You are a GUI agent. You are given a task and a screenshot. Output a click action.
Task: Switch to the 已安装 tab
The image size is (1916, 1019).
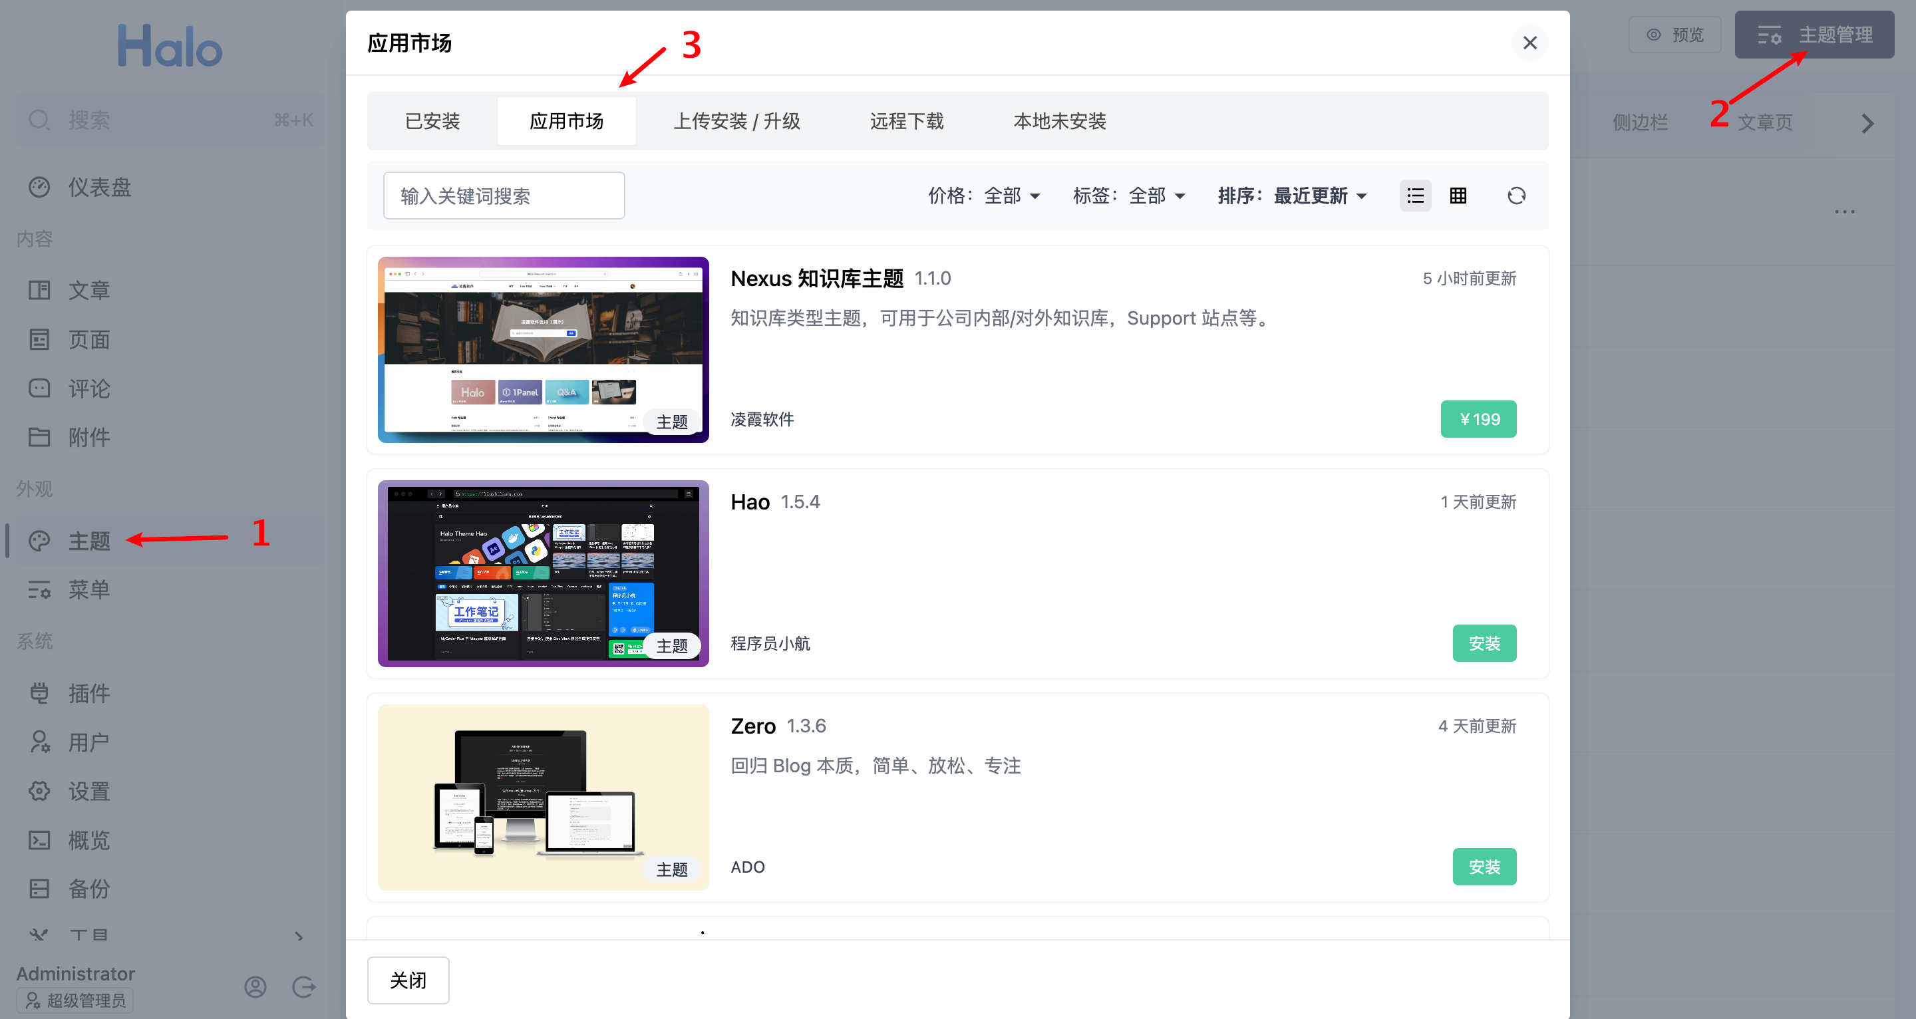432,120
